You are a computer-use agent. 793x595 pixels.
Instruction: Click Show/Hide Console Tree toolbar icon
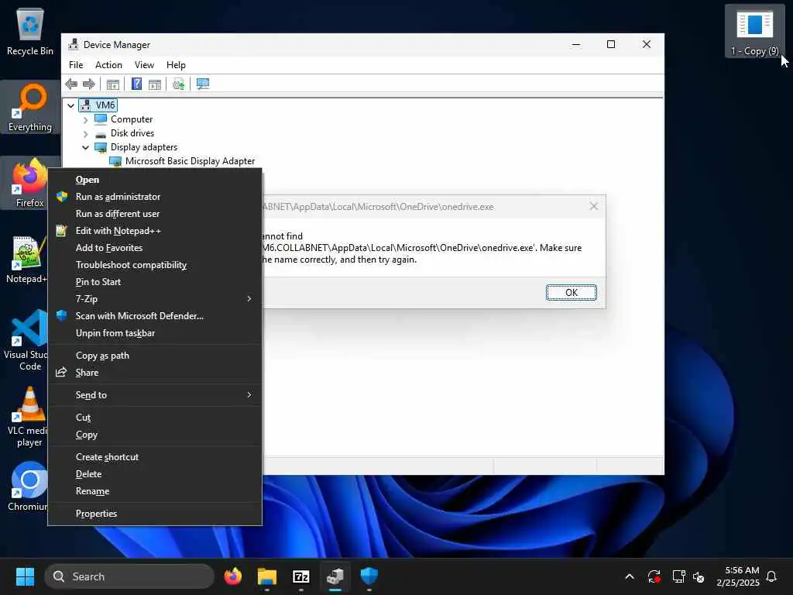point(113,84)
